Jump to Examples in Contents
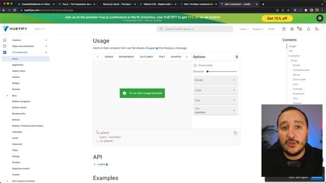Screen dimensions: 326x183 coord(294,56)
